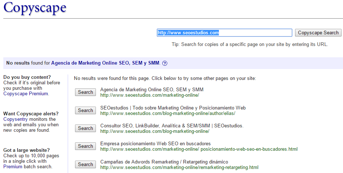The width and height of the screenshot is (343, 173).
Task: Click the Copyscape Search button
Action: (318, 33)
